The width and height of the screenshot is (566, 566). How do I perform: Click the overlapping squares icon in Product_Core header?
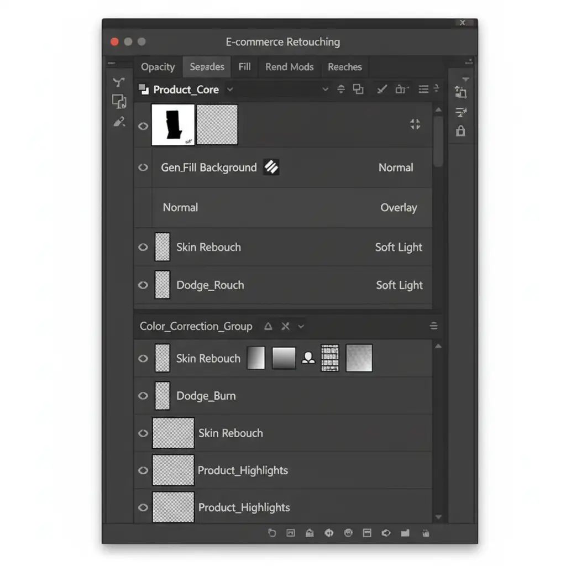tap(358, 89)
